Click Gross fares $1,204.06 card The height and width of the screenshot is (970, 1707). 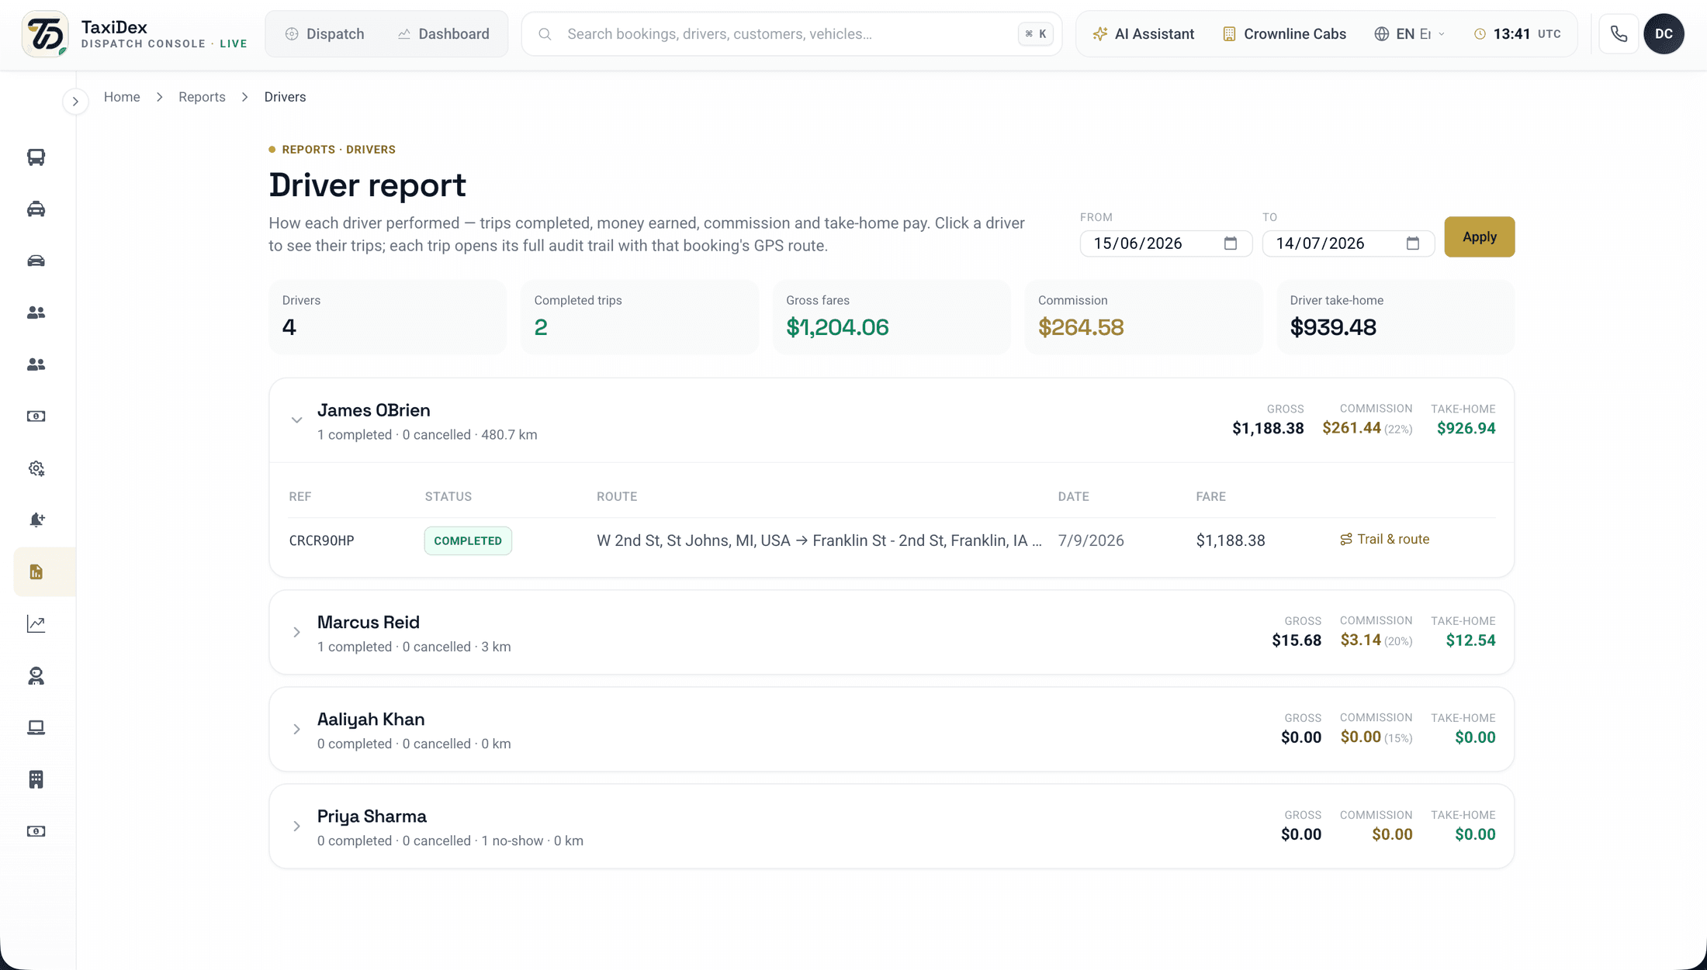pos(891,318)
